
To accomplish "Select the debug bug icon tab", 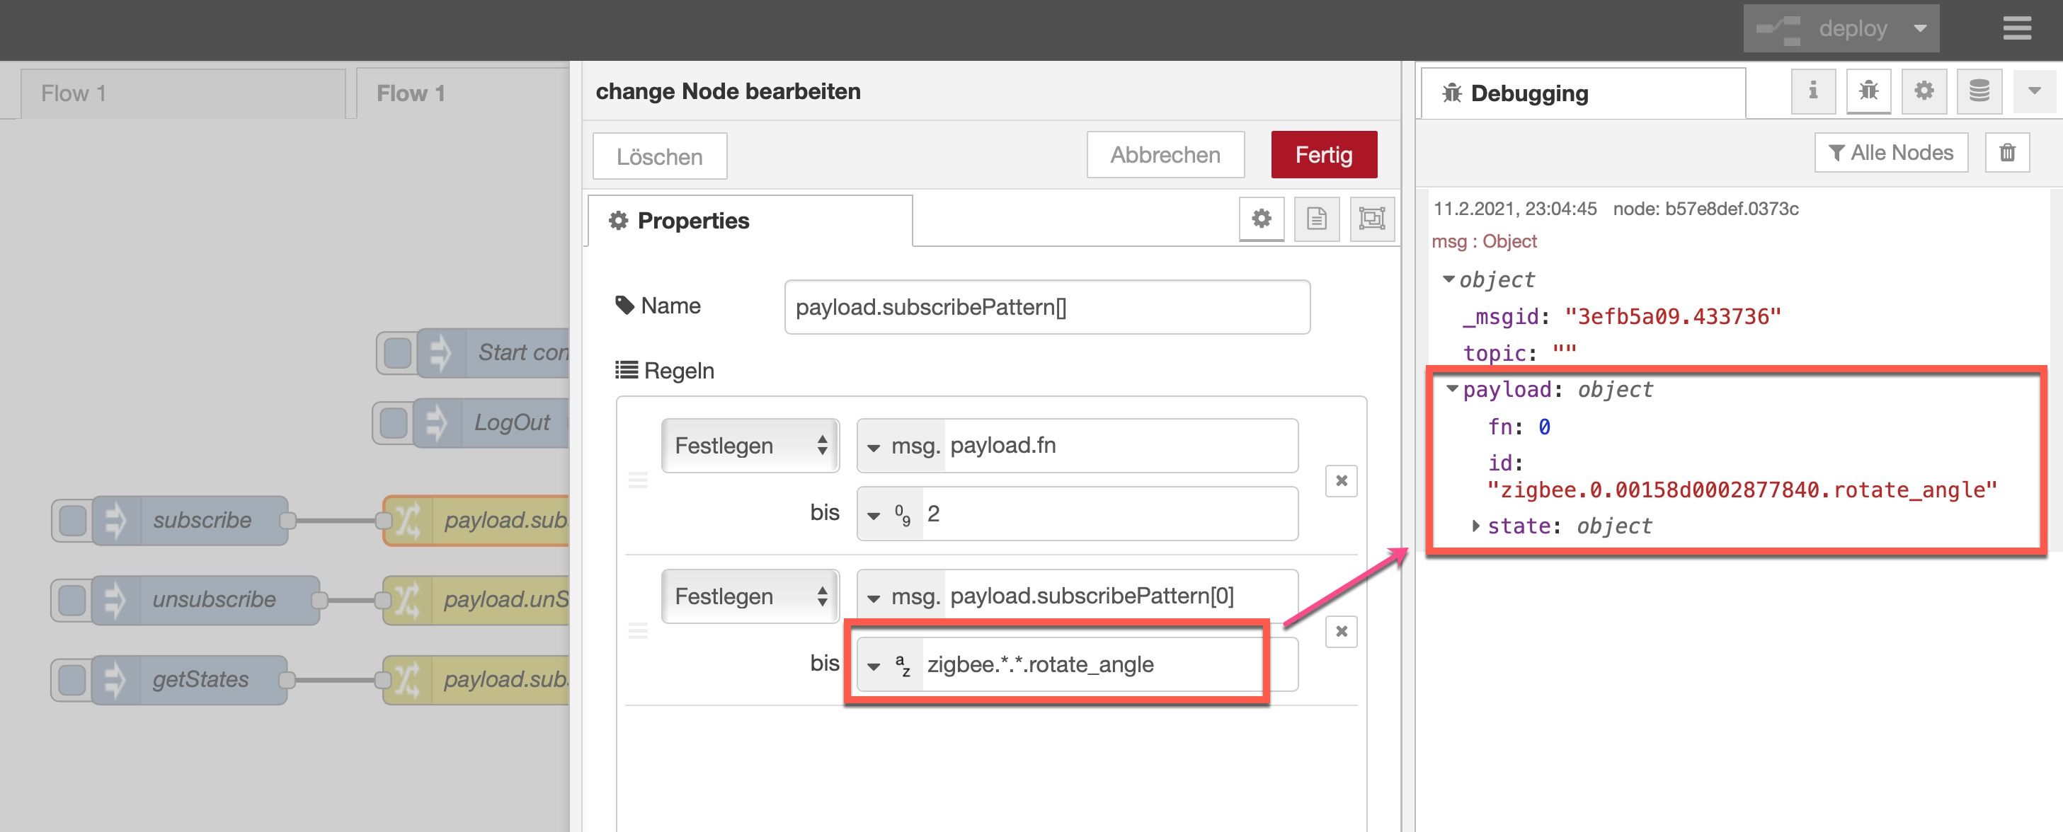I will tap(1868, 91).
